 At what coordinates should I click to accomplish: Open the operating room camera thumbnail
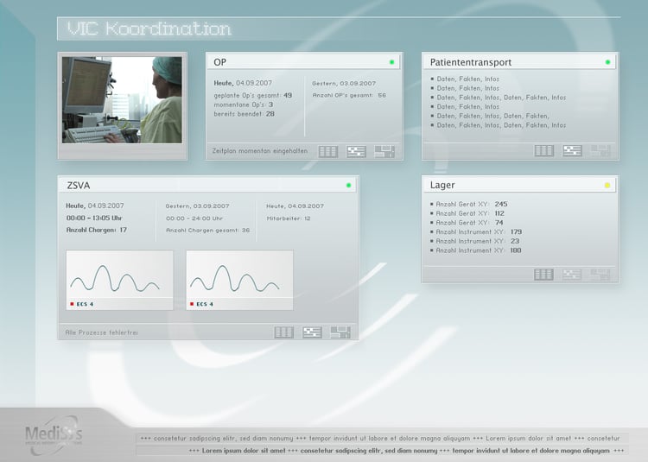click(x=122, y=100)
